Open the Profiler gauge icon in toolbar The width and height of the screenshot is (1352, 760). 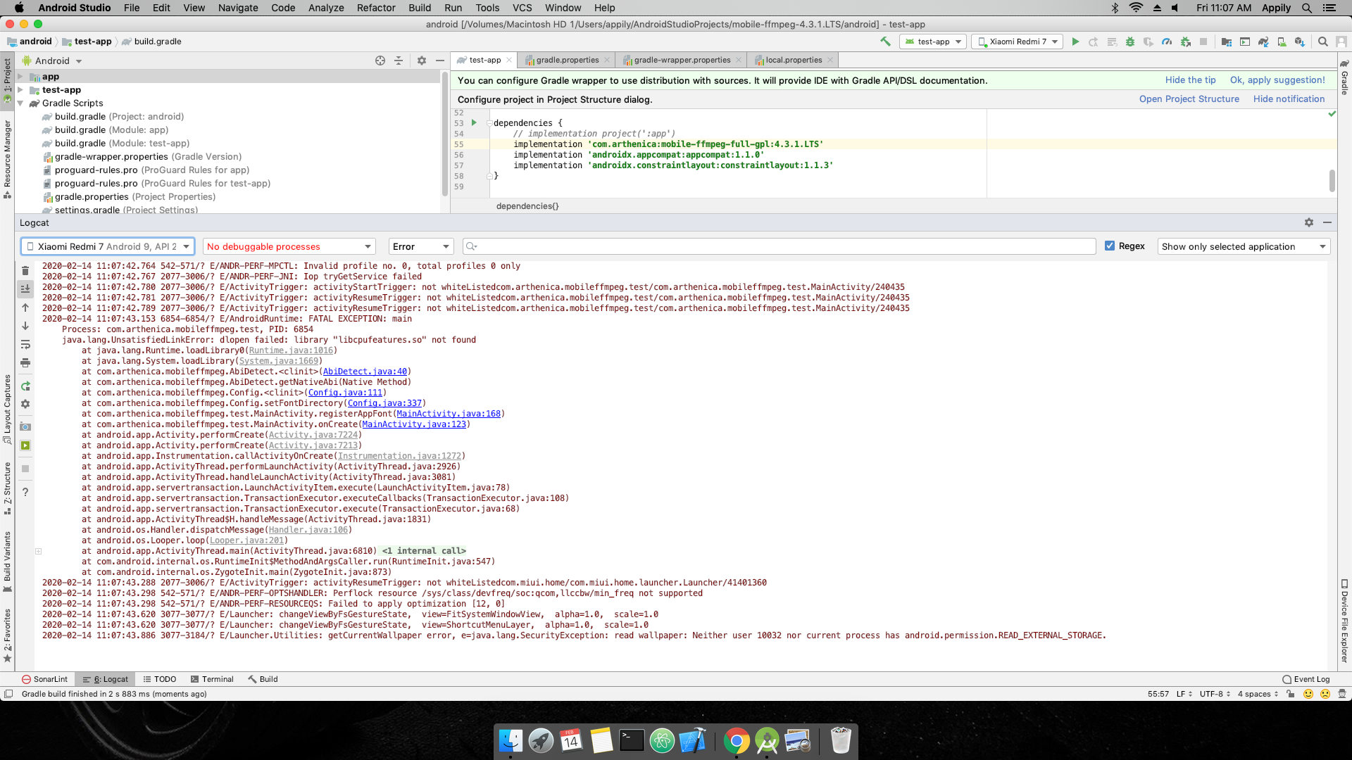(x=1167, y=42)
